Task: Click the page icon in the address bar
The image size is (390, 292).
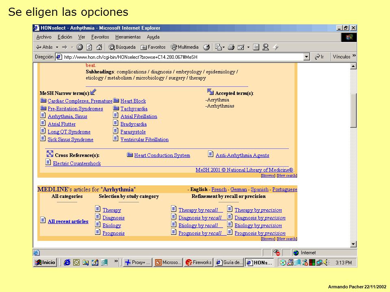Action: click(59, 57)
